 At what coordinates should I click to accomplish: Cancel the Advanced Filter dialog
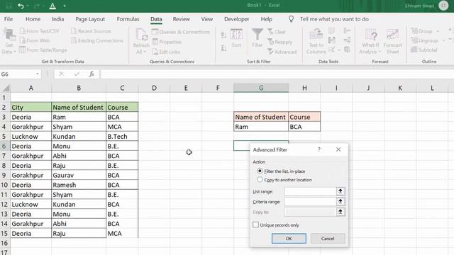328,239
